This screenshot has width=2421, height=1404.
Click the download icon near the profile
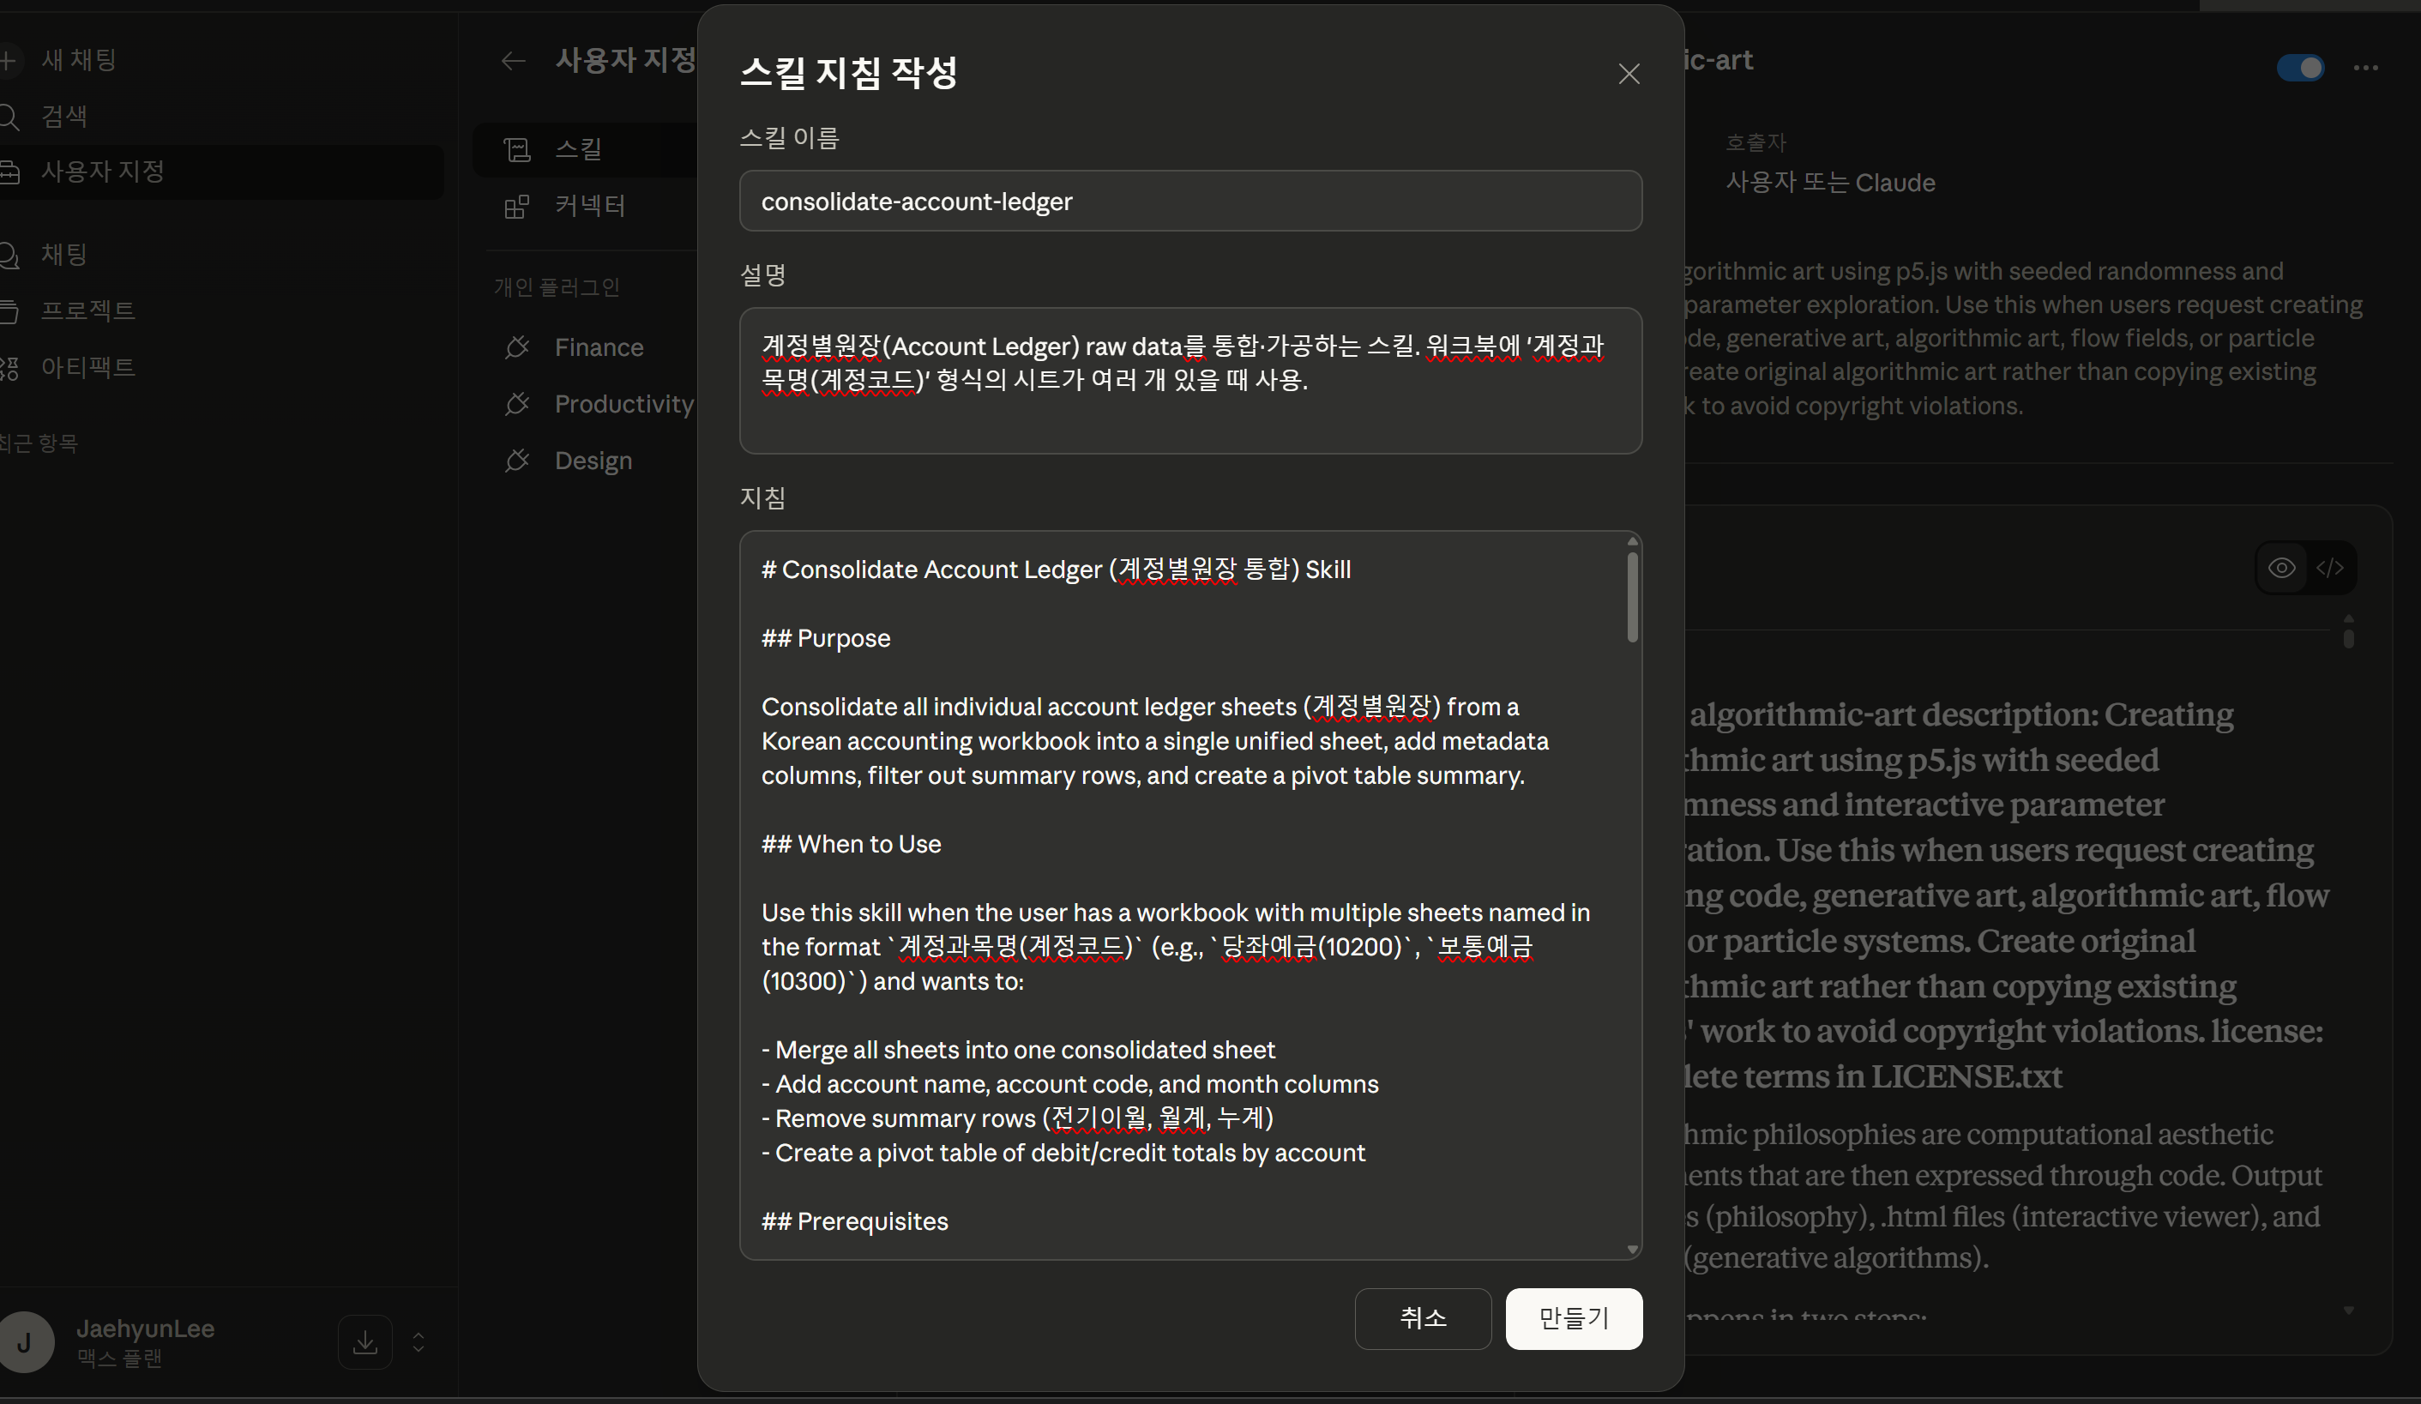pos(365,1341)
